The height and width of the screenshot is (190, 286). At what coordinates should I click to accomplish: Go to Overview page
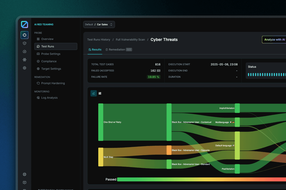tap(56, 39)
